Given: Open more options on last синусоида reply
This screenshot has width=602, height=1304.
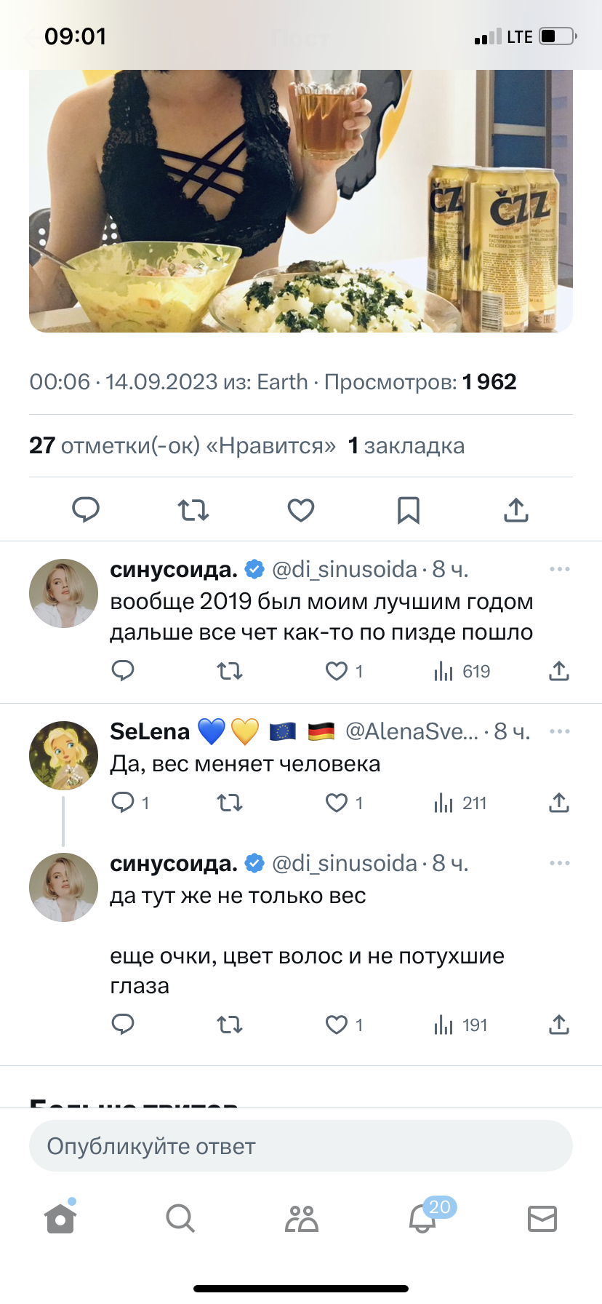Looking at the screenshot, I should (559, 863).
